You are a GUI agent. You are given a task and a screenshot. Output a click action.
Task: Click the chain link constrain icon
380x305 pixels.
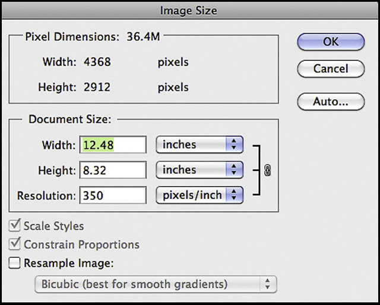[x=267, y=170]
